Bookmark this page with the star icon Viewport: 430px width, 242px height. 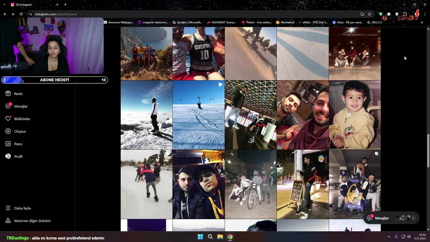370,14
